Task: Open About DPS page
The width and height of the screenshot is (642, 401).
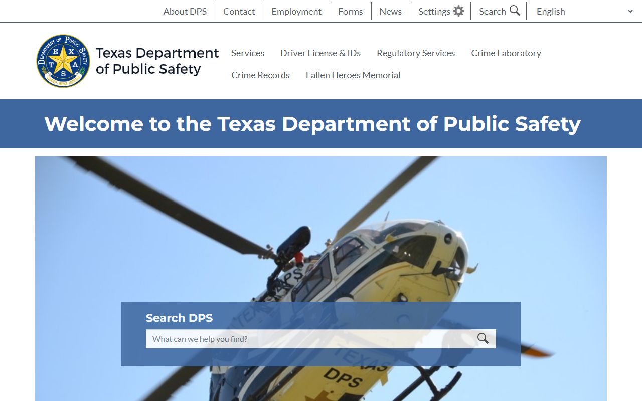Action: click(185, 11)
